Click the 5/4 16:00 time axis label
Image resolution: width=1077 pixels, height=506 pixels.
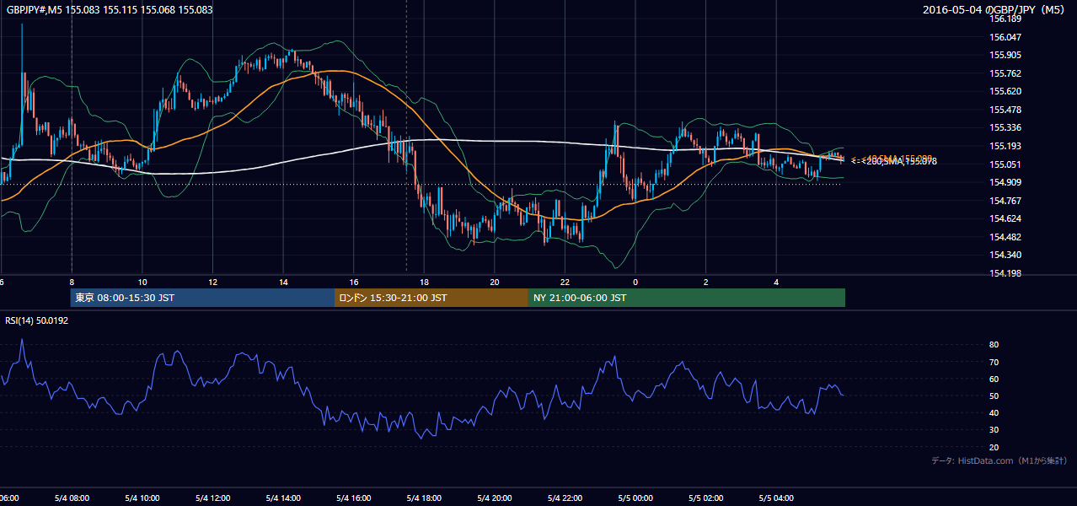click(353, 498)
